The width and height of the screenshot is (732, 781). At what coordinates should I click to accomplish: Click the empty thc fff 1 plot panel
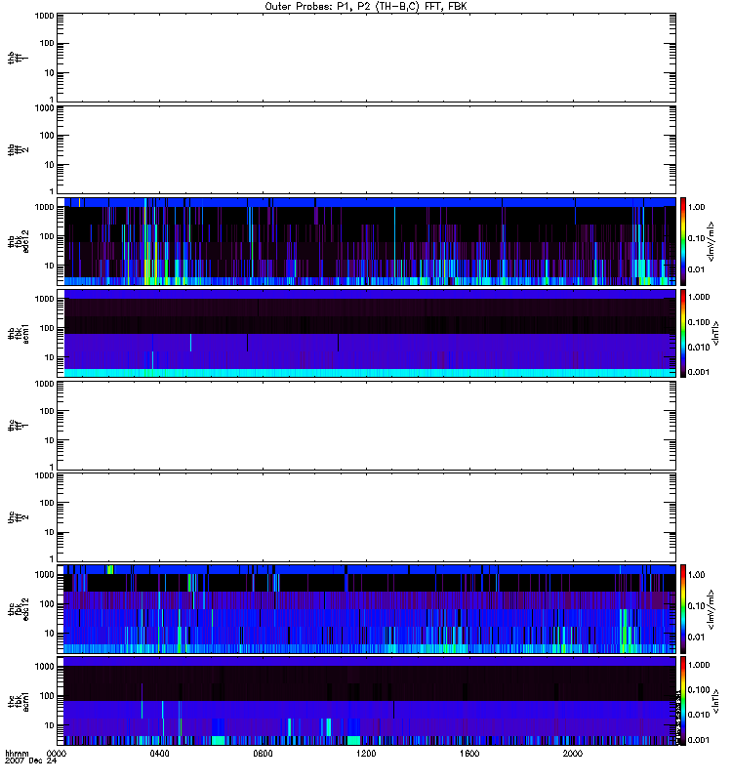tap(367, 426)
